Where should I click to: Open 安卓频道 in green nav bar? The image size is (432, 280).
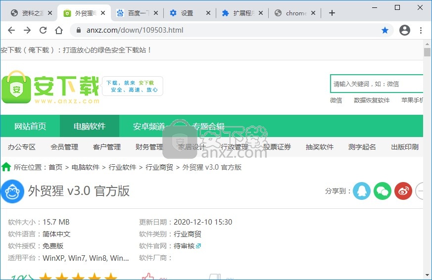click(149, 126)
